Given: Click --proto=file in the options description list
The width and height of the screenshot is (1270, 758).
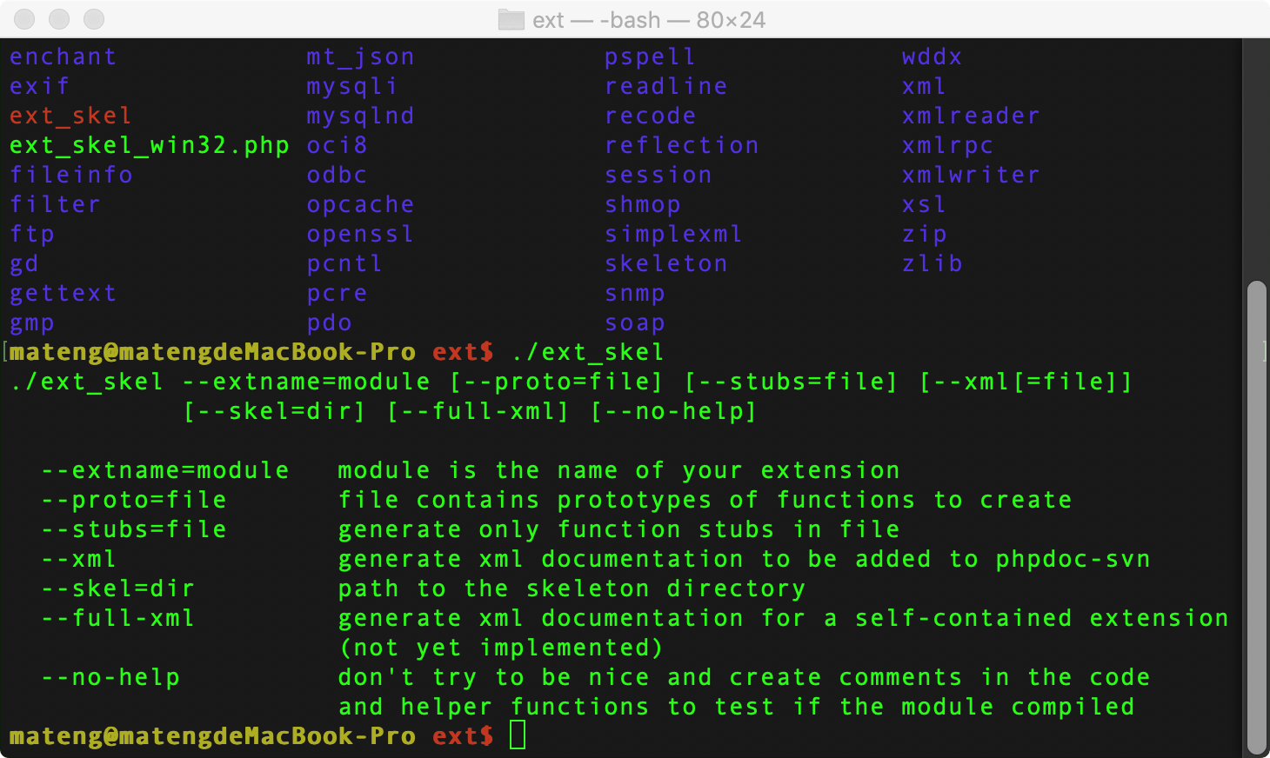Looking at the screenshot, I should click(x=134, y=500).
